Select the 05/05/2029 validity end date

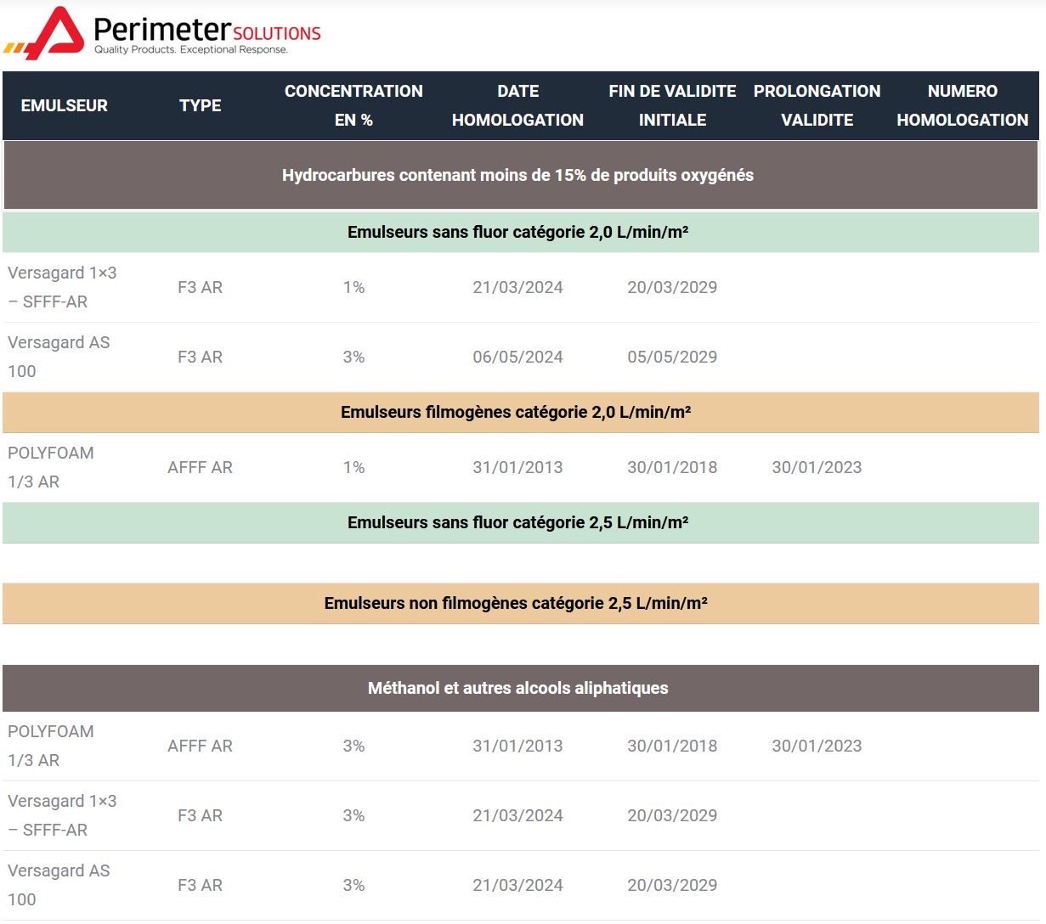[x=672, y=357]
